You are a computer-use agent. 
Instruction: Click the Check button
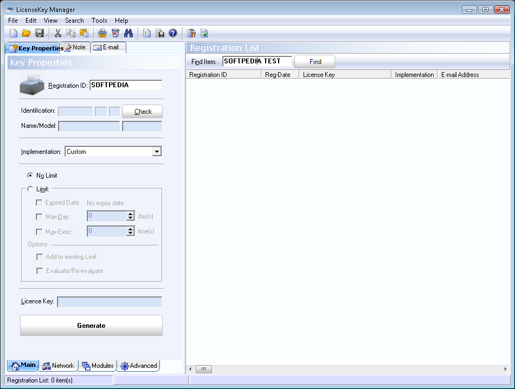tap(142, 111)
